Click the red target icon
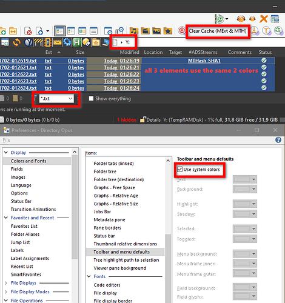 tap(182, 31)
